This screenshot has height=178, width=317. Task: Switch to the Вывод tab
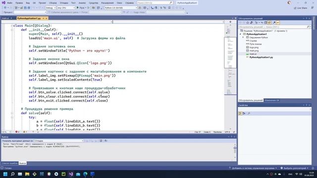(22, 163)
